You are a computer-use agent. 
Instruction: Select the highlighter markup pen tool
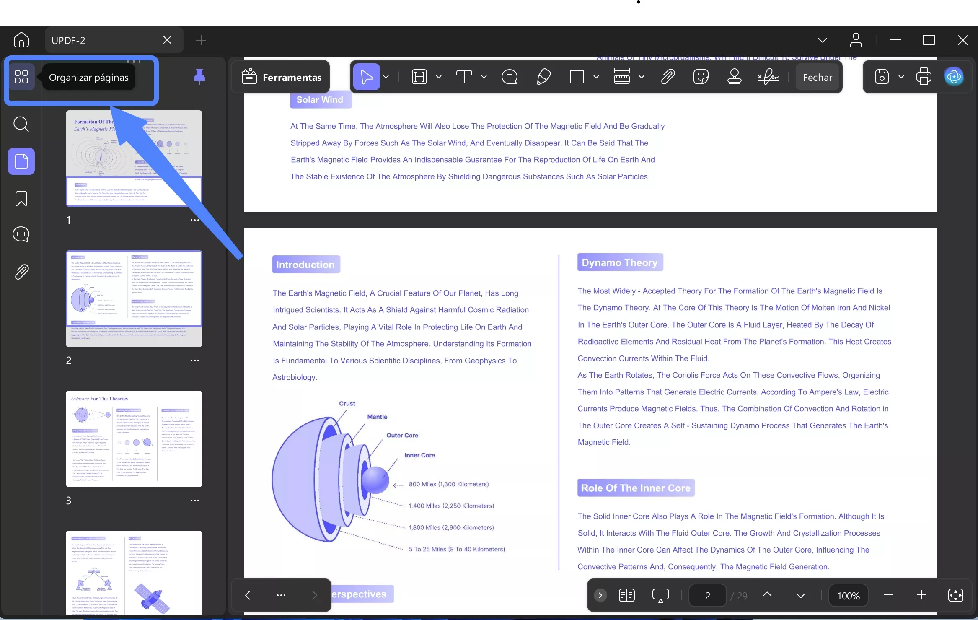pos(543,77)
